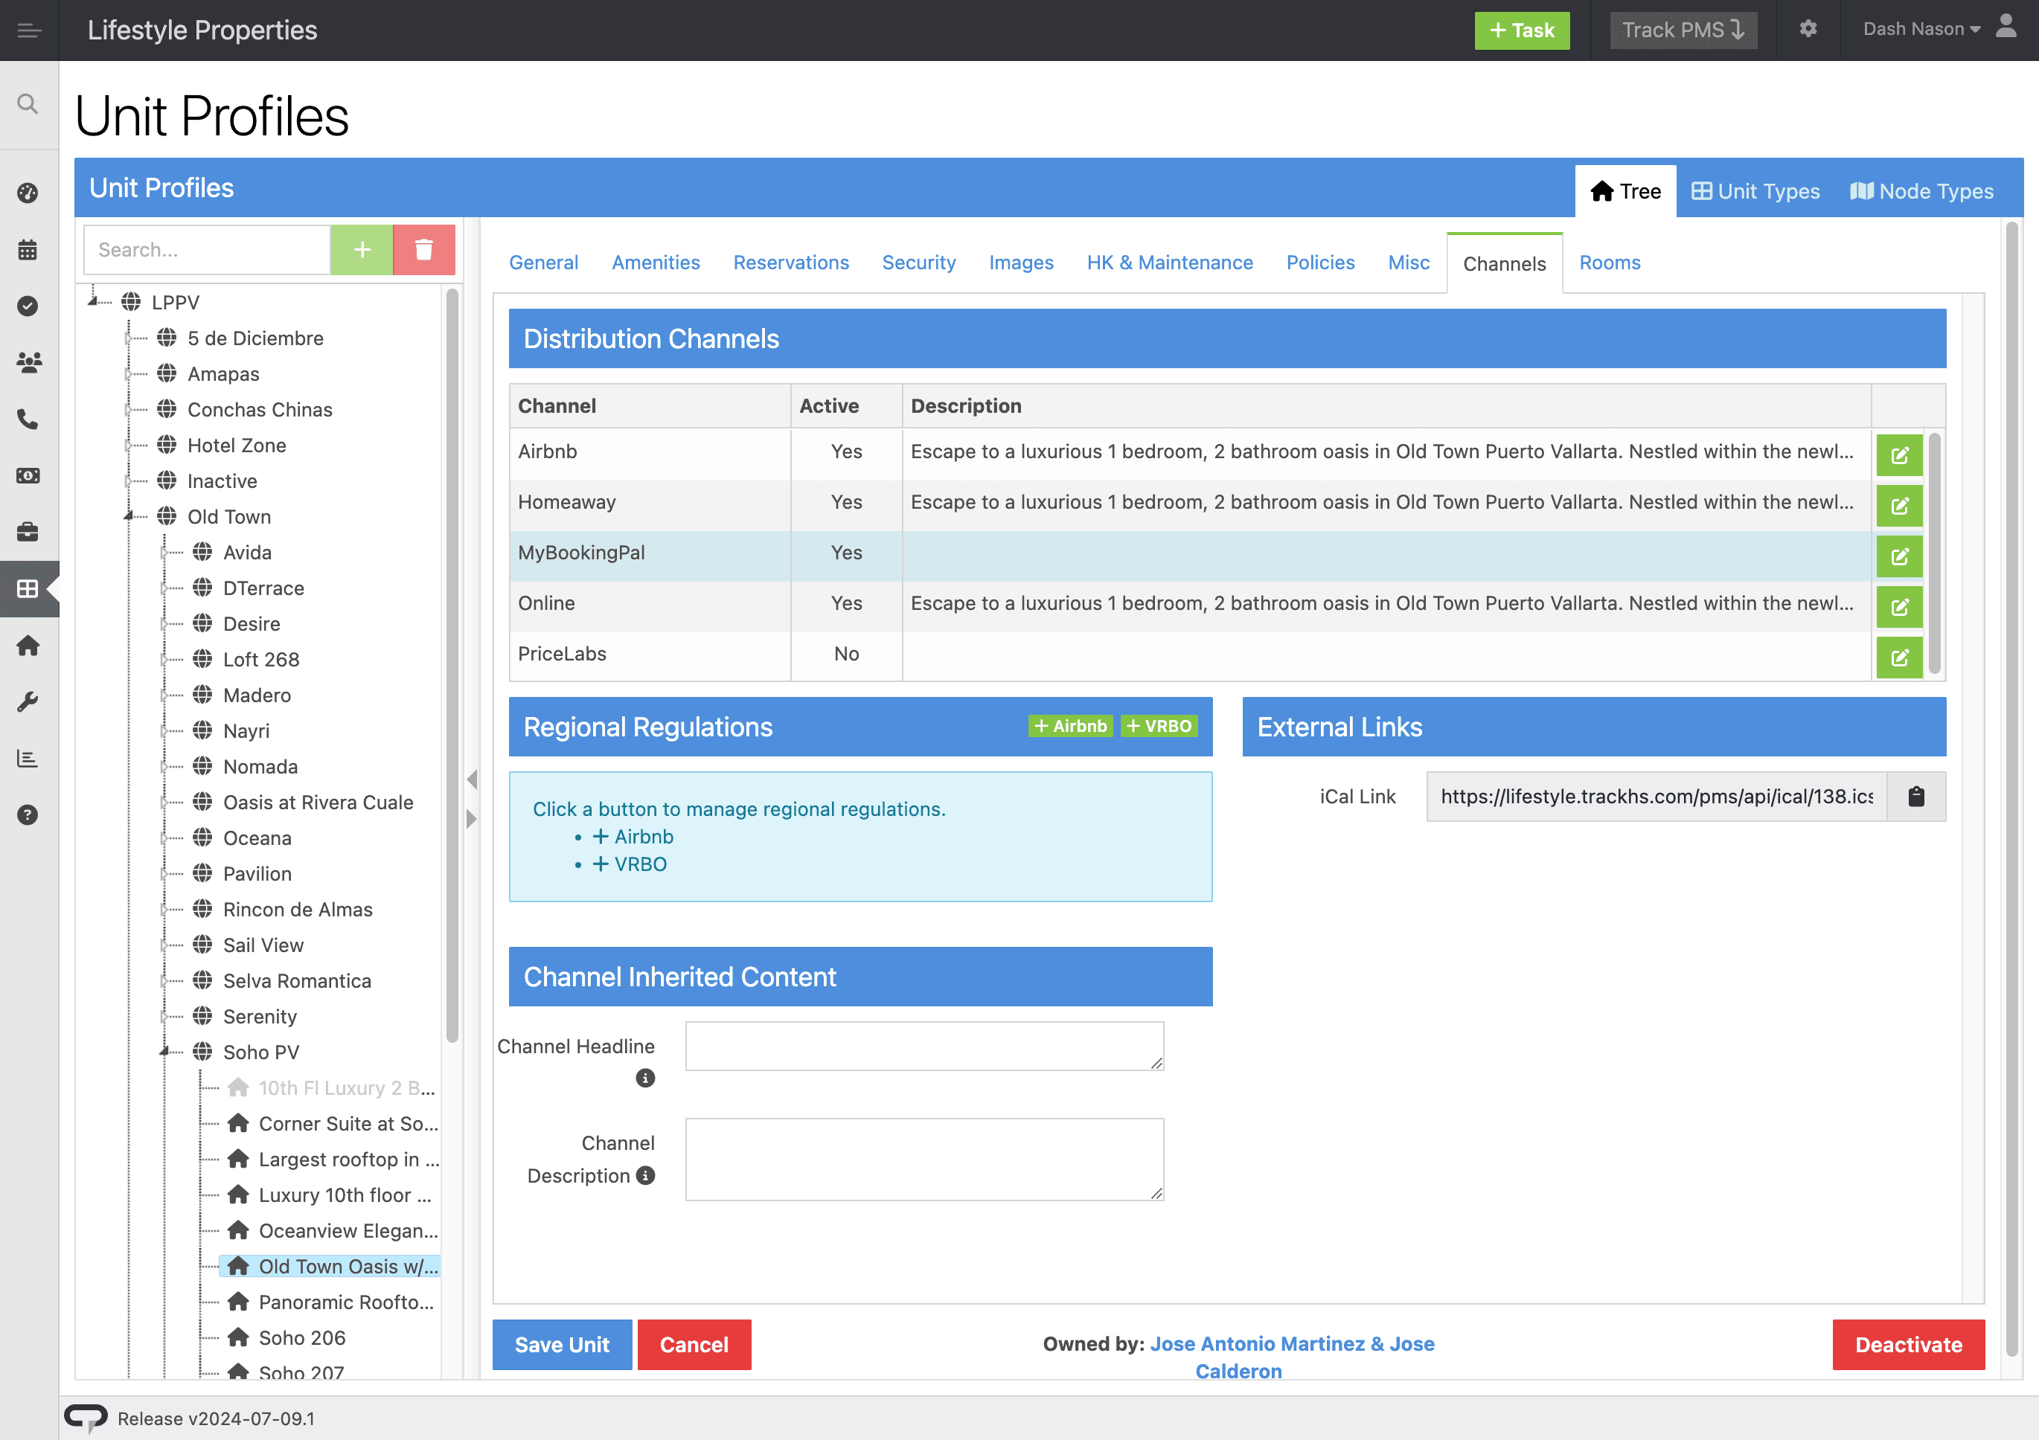Click the phone icon in the left sidebar
The width and height of the screenshot is (2039, 1440).
(x=28, y=419)
